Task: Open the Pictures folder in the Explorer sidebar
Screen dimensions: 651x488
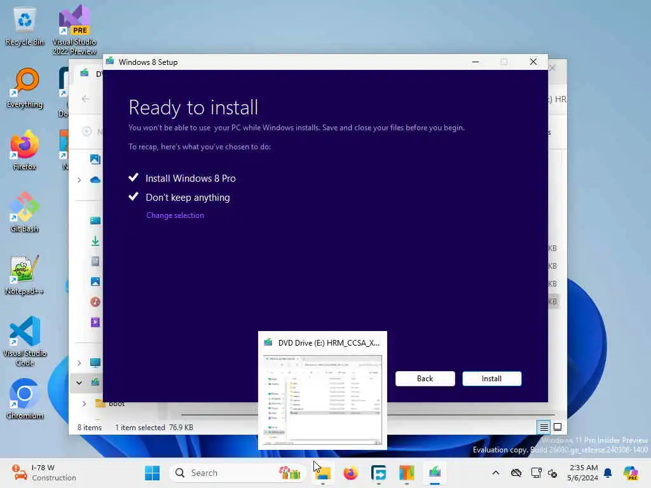Action: point(95,281)
